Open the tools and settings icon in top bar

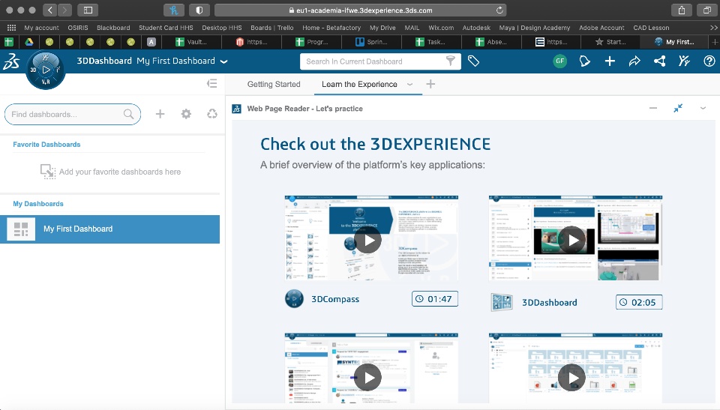684,61
